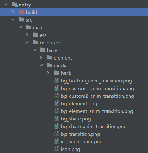Click the base folder icon

click(43, 50)
